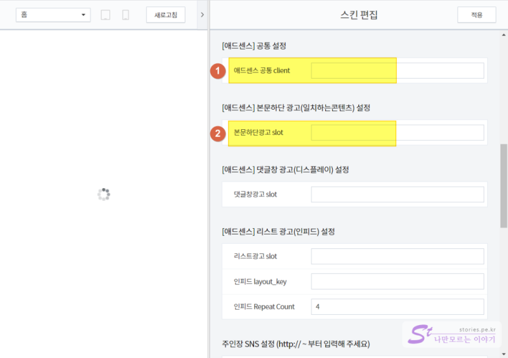Viewport: 508px width, 358px height.
Task: Select the 애드센스 공통 client label
Action: [x=262, y=70]
